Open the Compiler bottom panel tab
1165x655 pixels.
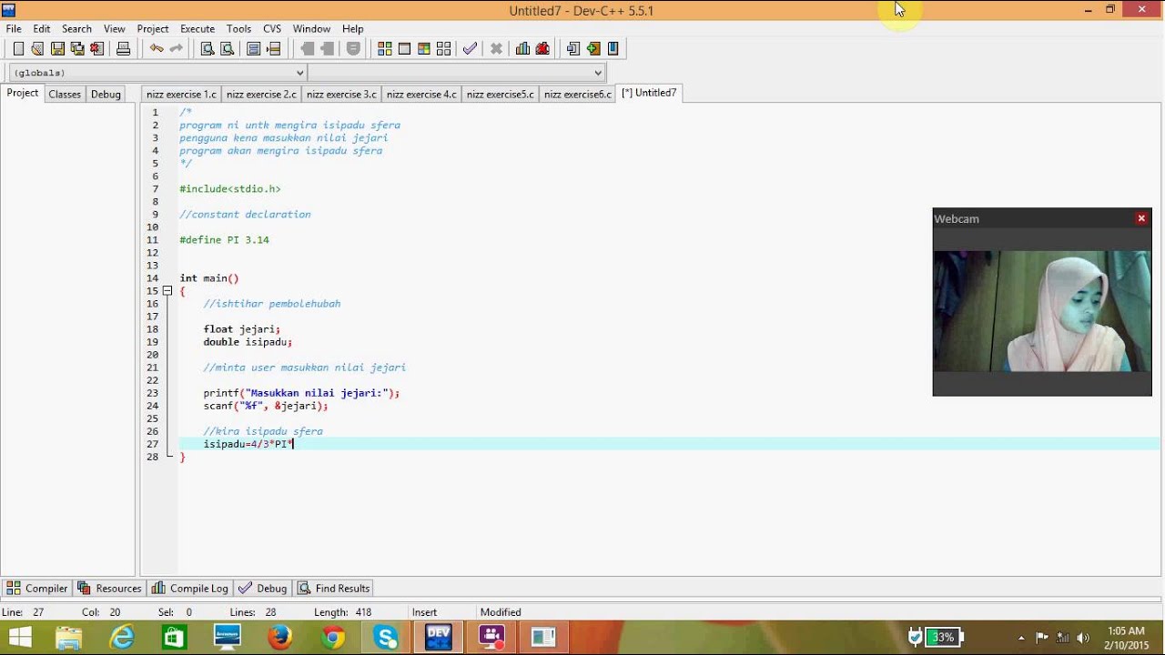(36, 589)
